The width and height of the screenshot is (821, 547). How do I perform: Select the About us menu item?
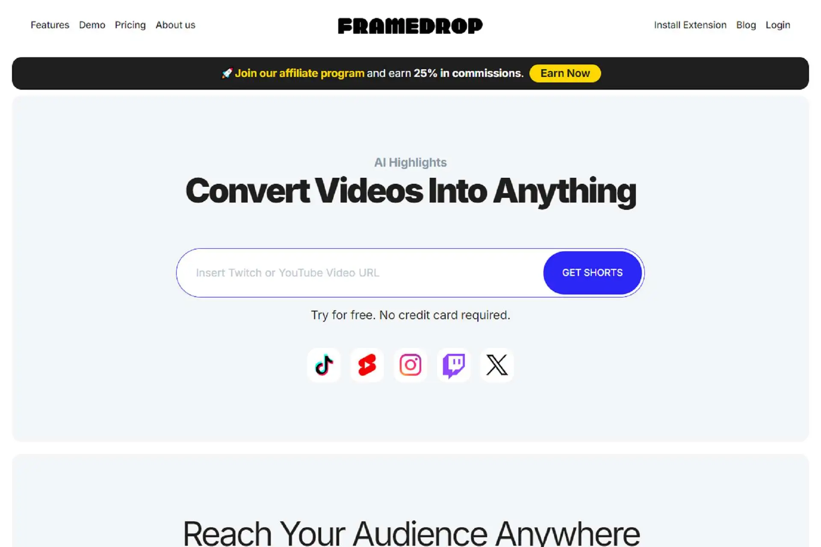point(175,24)
